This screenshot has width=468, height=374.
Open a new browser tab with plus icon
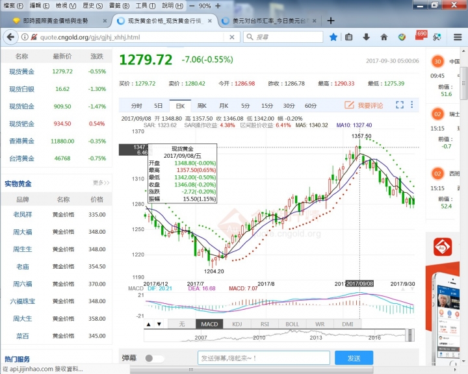coord(331,21)
